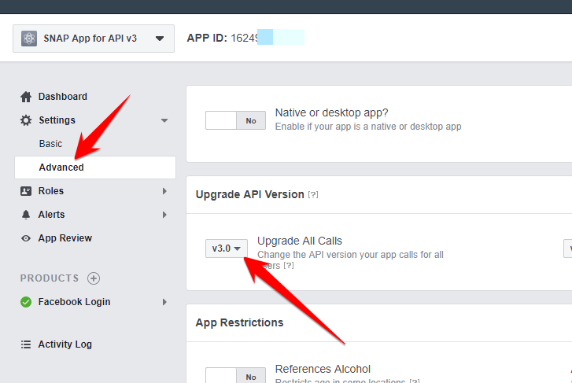Click help [?] below Upgrade All Calls

coord(289,265)
